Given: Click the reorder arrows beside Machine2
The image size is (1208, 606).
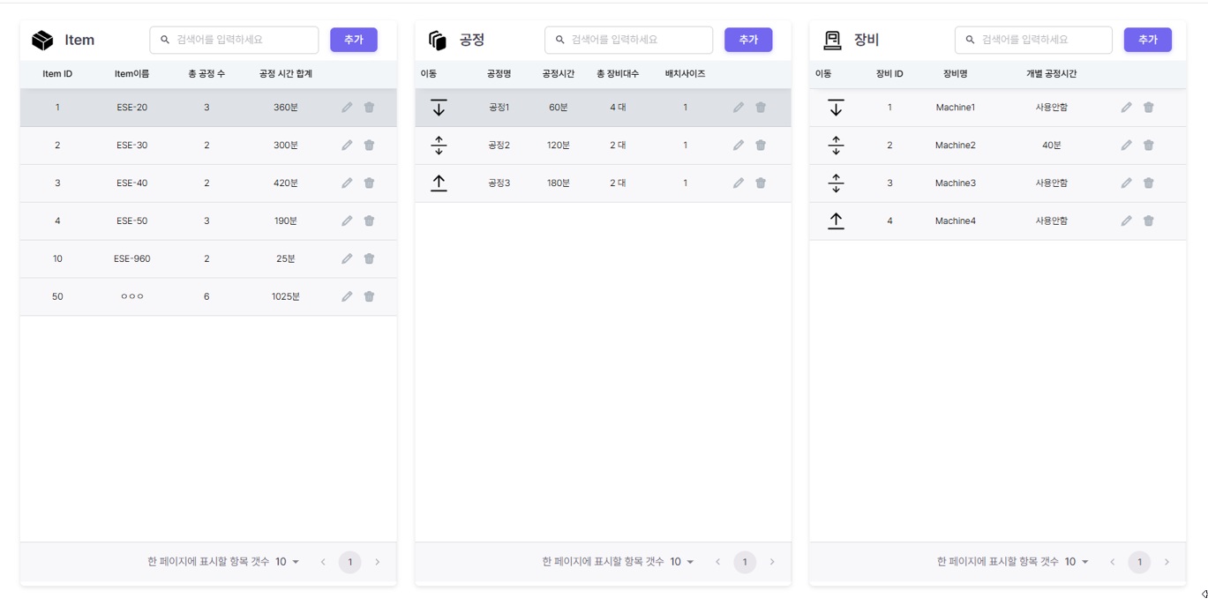Looking at the screenshot, I should tap(834, 145).
